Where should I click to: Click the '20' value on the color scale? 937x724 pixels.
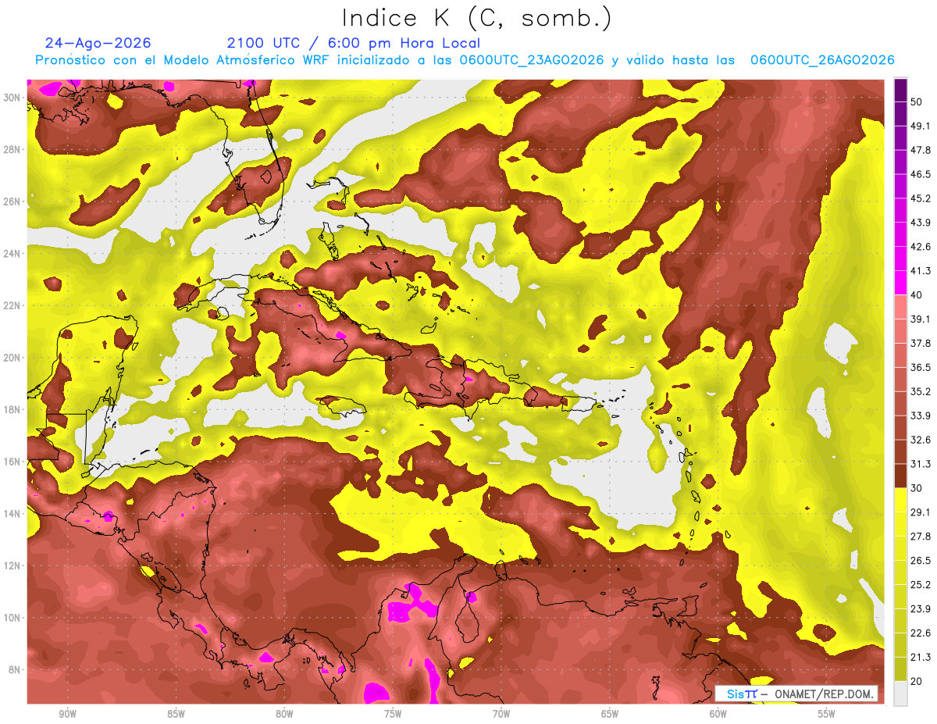coord(917,682)
